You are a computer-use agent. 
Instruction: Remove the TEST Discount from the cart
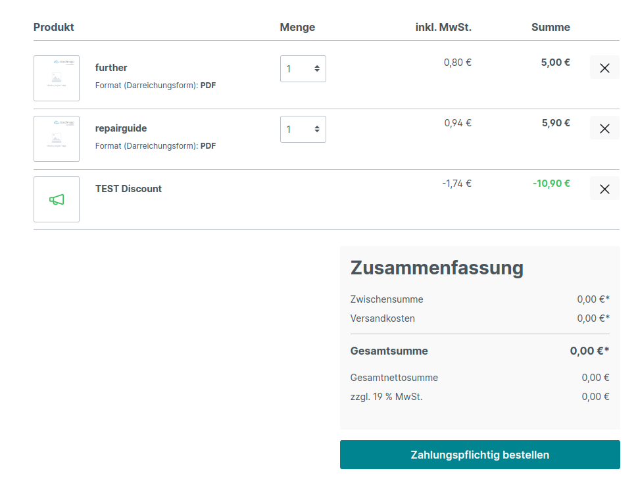click(x=604, y=188)
